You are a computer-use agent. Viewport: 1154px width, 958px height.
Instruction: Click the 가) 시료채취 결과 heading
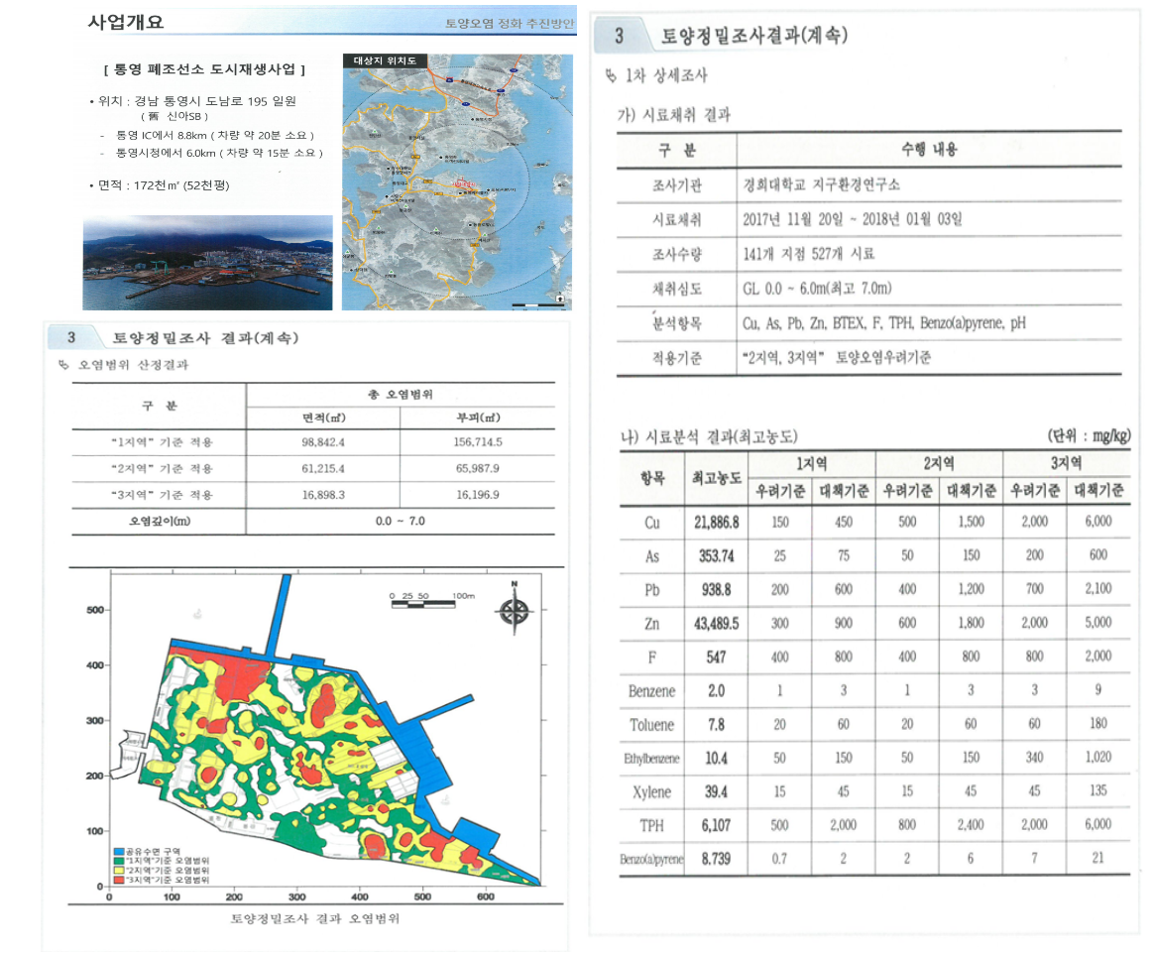[674, 115]
